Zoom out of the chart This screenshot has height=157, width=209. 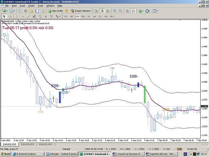120,11
